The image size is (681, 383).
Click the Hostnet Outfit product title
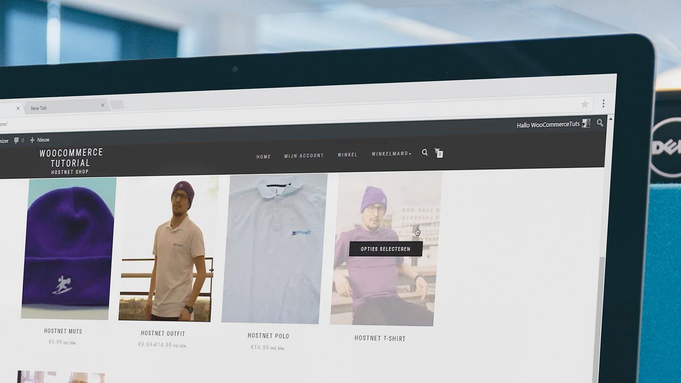[x=163, y=333]
